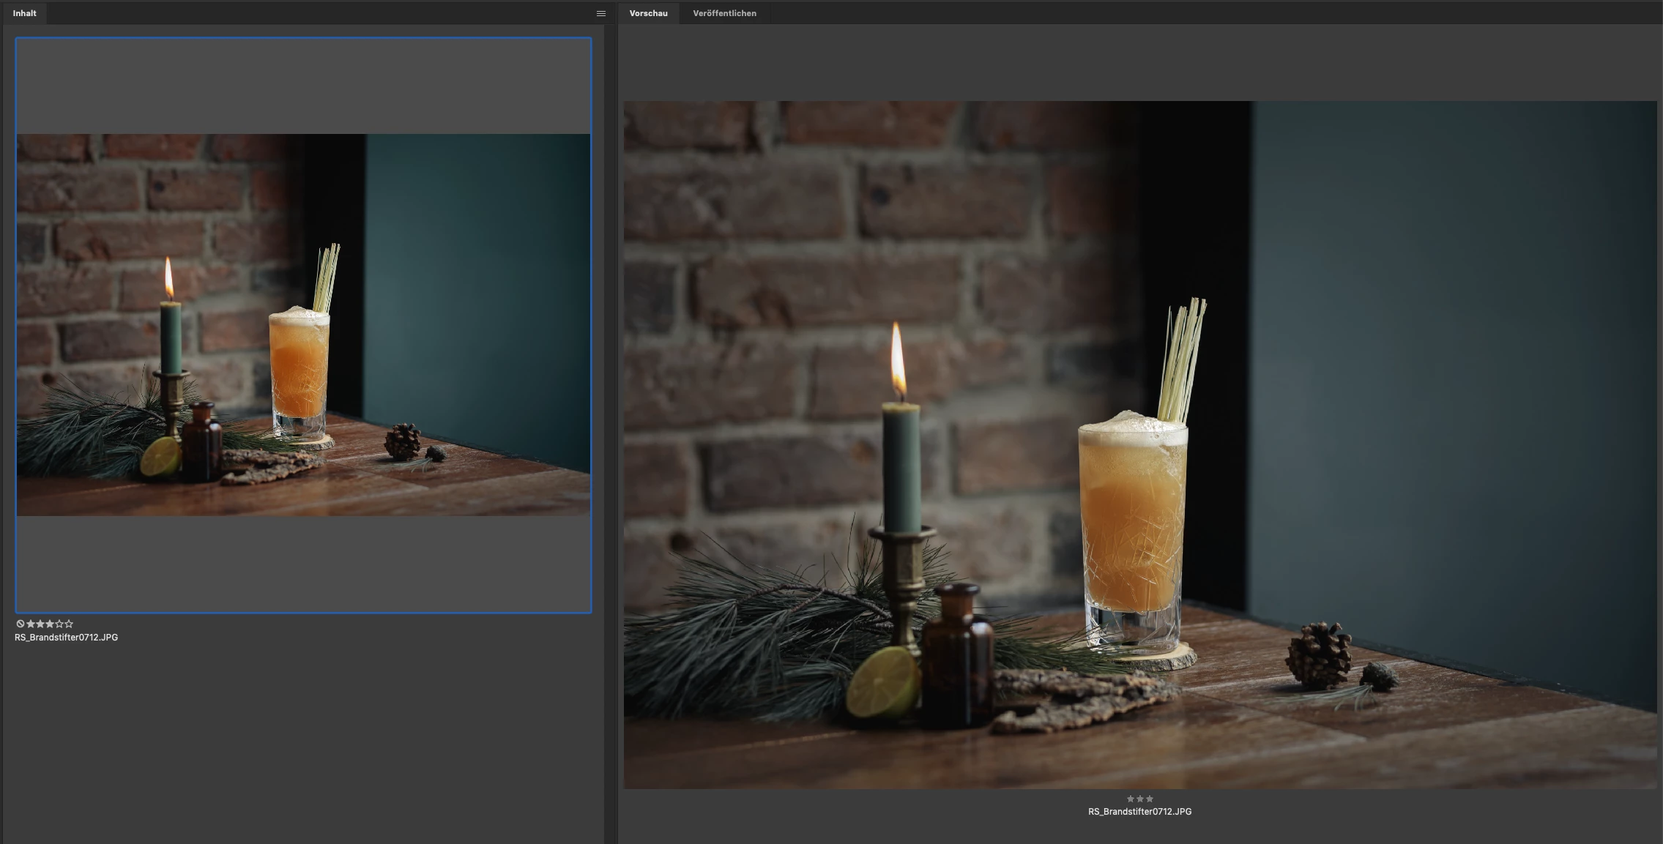Viewport: 1663px width, 844px height.
Task: Click the large cocktail preview image
Action: click(x=1139, y=444)
